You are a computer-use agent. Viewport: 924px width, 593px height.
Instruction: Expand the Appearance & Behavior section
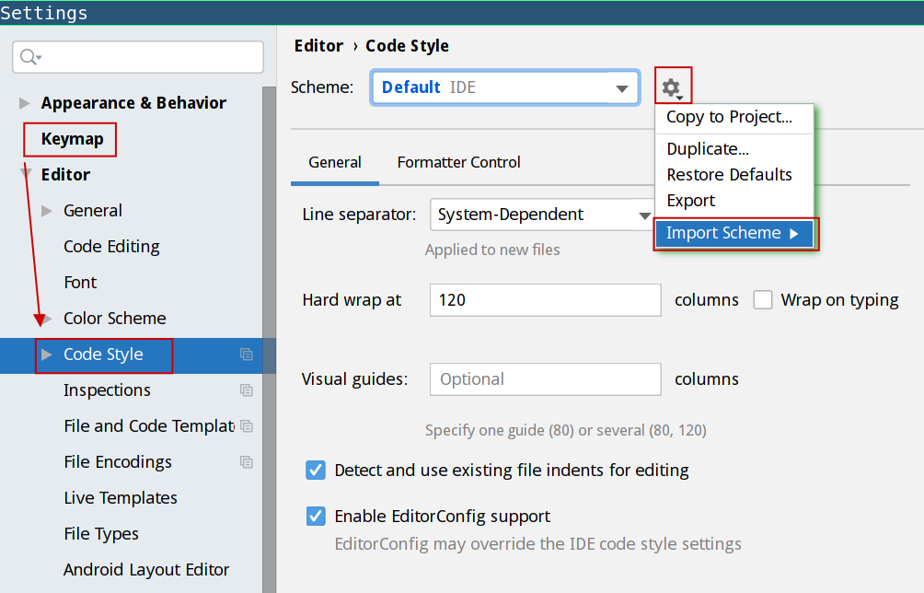pos(25,103)
